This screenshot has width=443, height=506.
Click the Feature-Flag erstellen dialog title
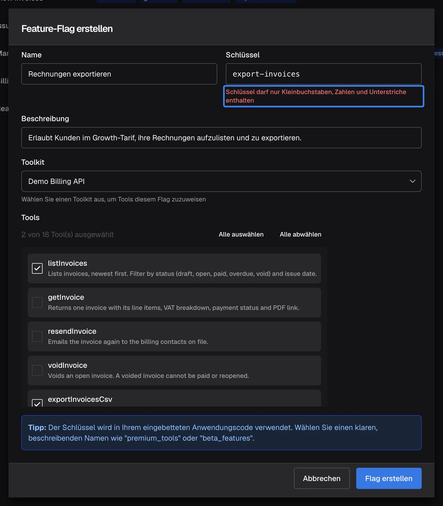[67, 29]
